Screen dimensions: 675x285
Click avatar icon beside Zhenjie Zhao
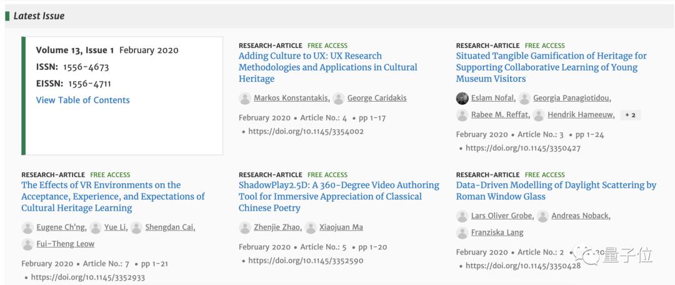pyautogui.click(x=245, y=227)
